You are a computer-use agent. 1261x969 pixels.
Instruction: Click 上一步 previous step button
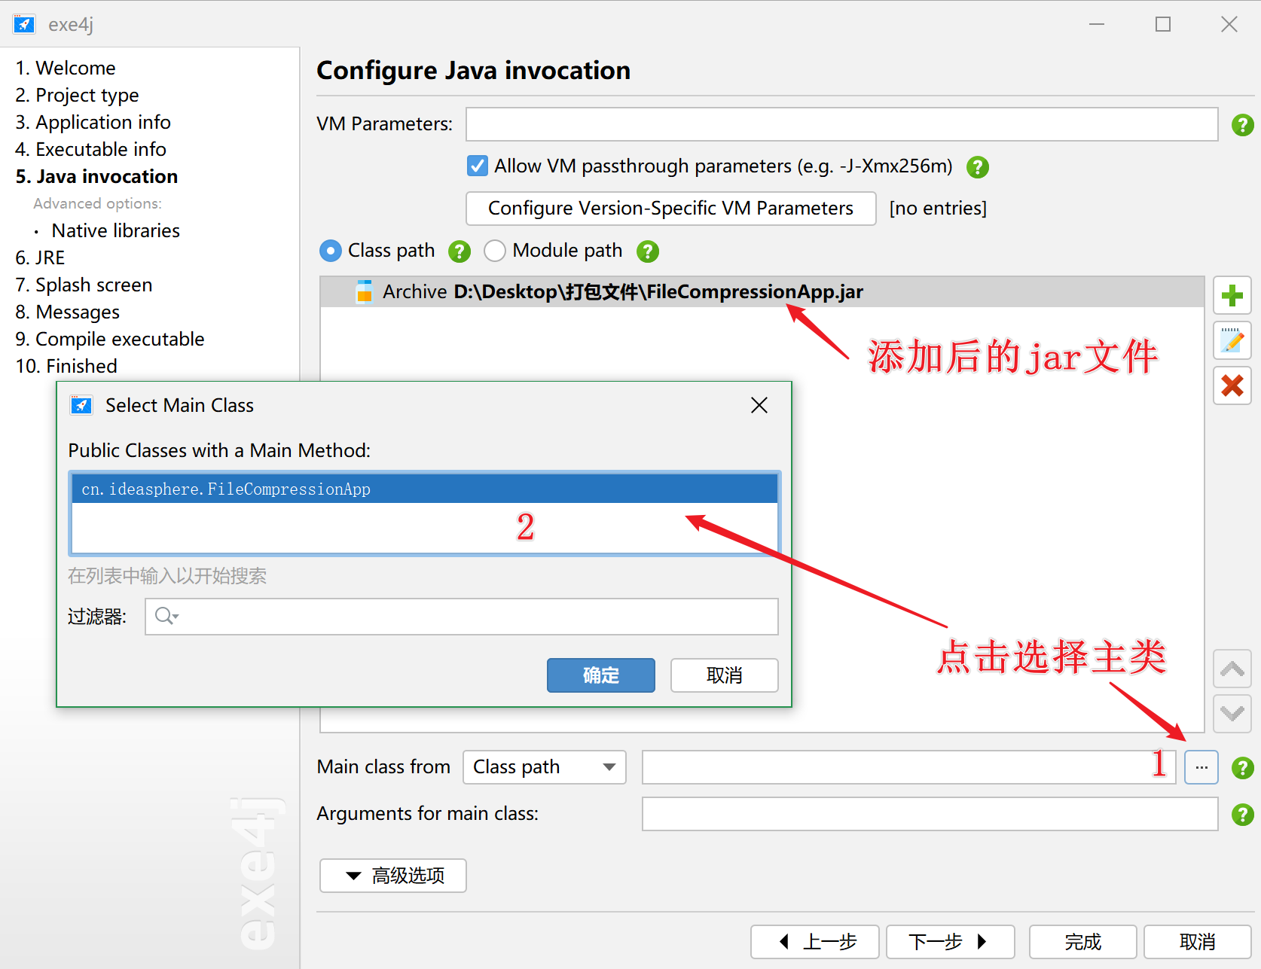coord(815,942)
